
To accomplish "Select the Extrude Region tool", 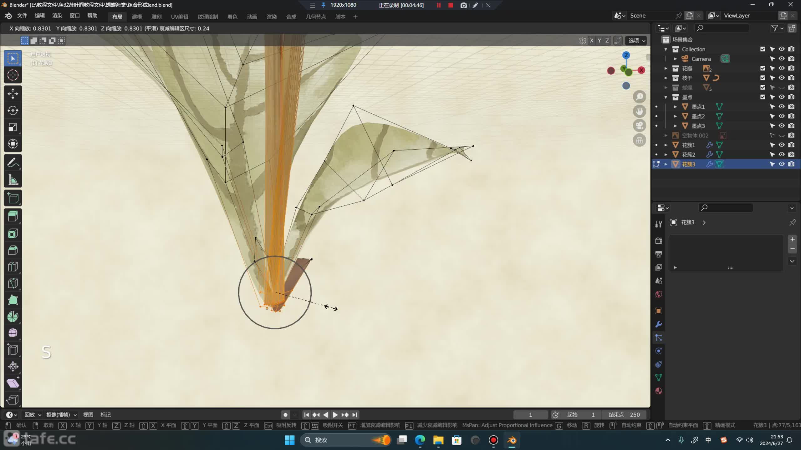I will 13,216.
